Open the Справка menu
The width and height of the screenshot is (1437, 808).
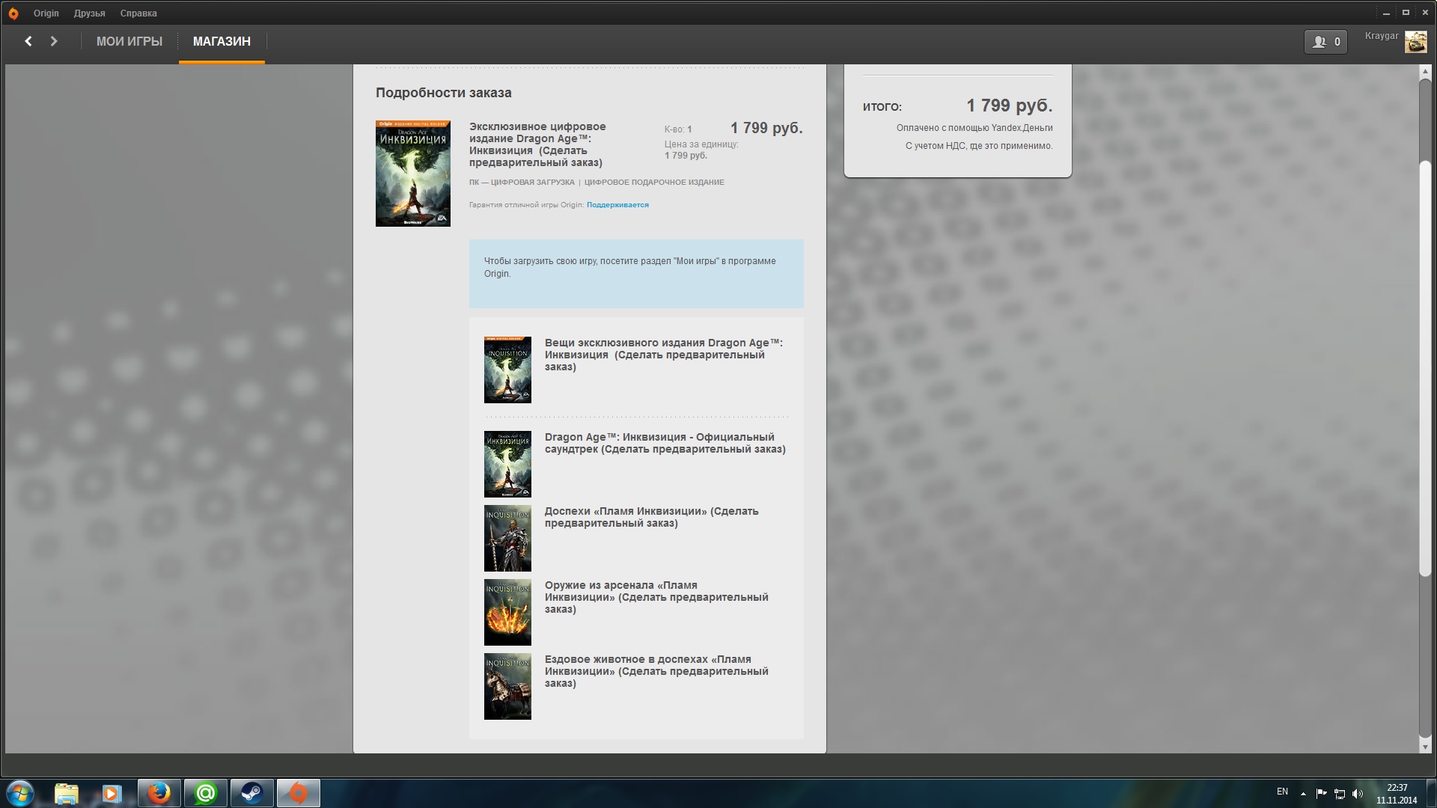click(x=138, y=13)
